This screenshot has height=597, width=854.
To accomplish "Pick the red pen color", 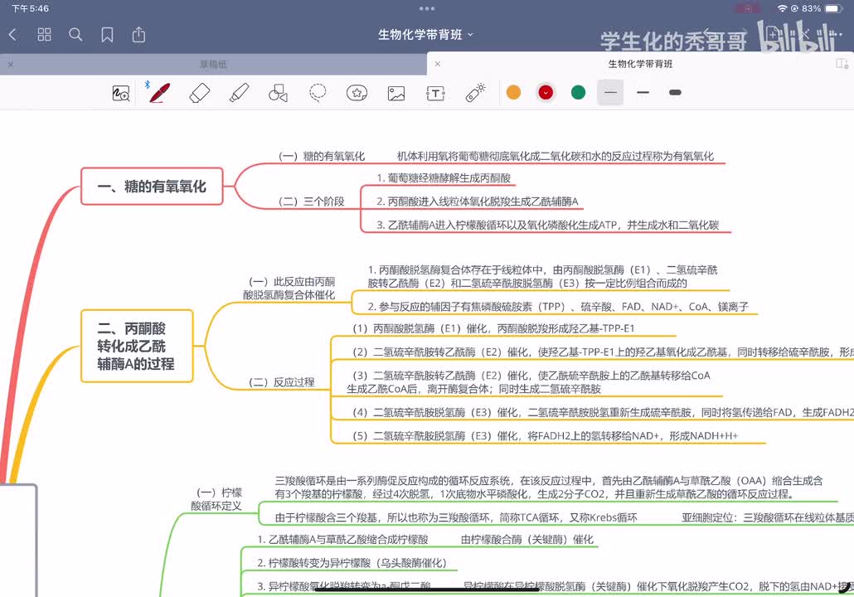I will 546,93.
